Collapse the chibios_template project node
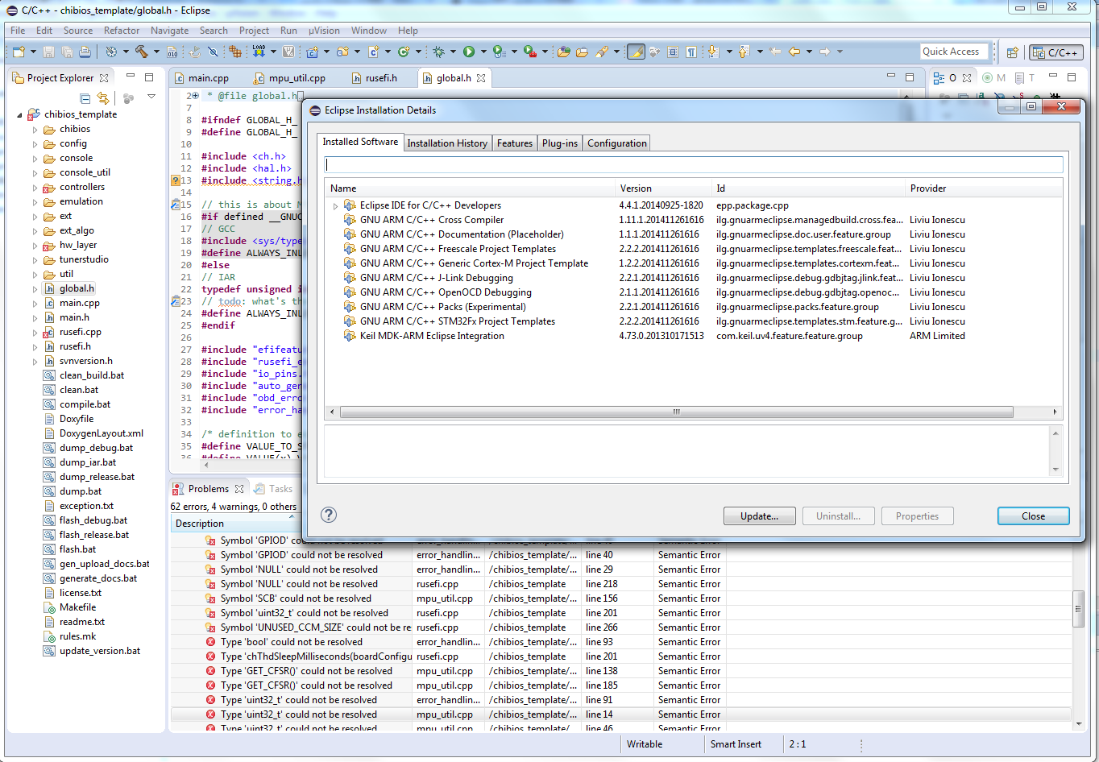This screenshot has width=1099, height=762. tap(20, 114)
